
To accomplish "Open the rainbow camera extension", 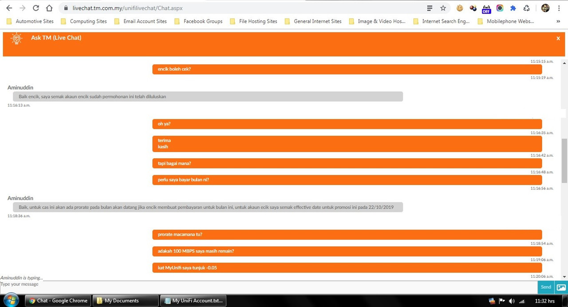I will pyautogui.click(x=500, y=8).
